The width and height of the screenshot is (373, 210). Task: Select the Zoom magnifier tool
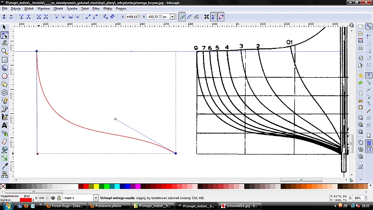(x=5, y=51)
